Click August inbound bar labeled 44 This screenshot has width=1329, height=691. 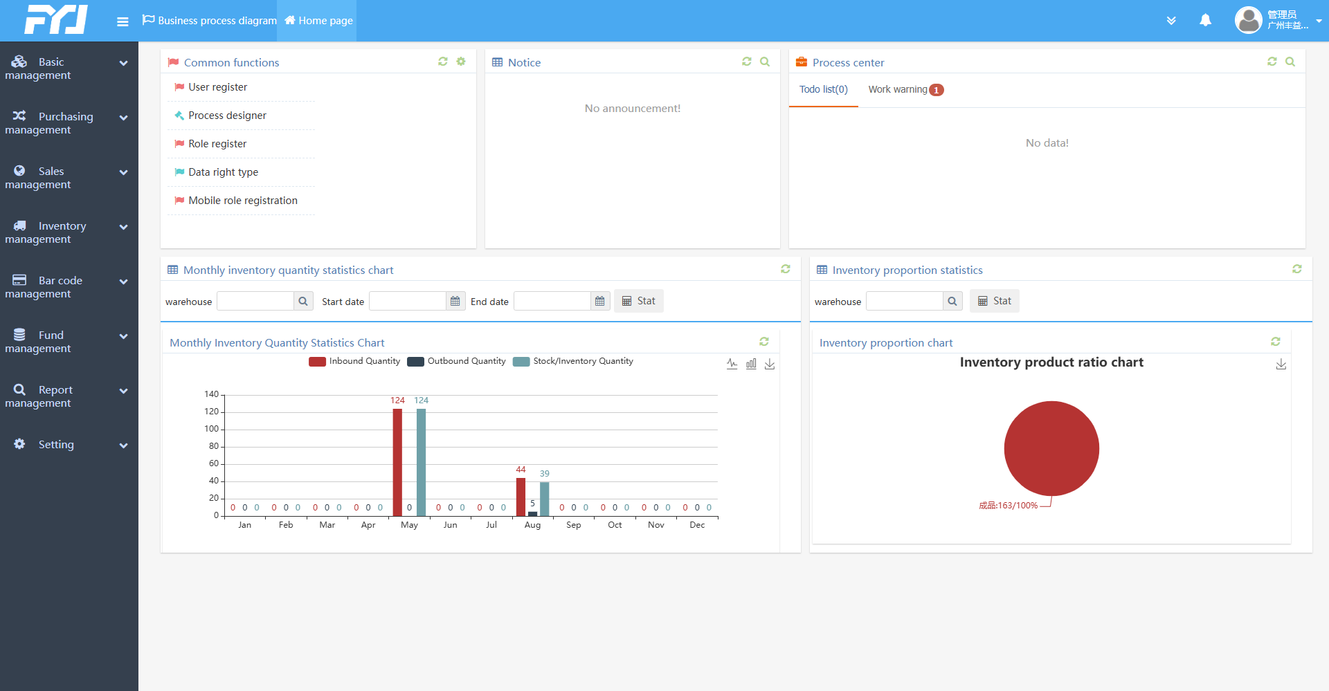(x=521, y=497)
